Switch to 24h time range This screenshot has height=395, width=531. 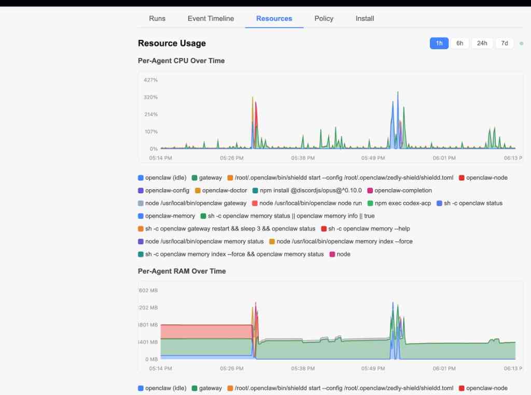482,44
